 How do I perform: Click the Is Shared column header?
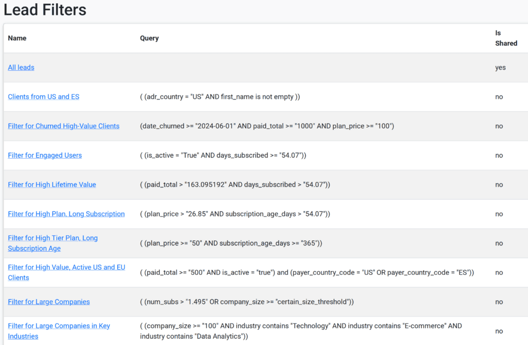click(506, 38)
